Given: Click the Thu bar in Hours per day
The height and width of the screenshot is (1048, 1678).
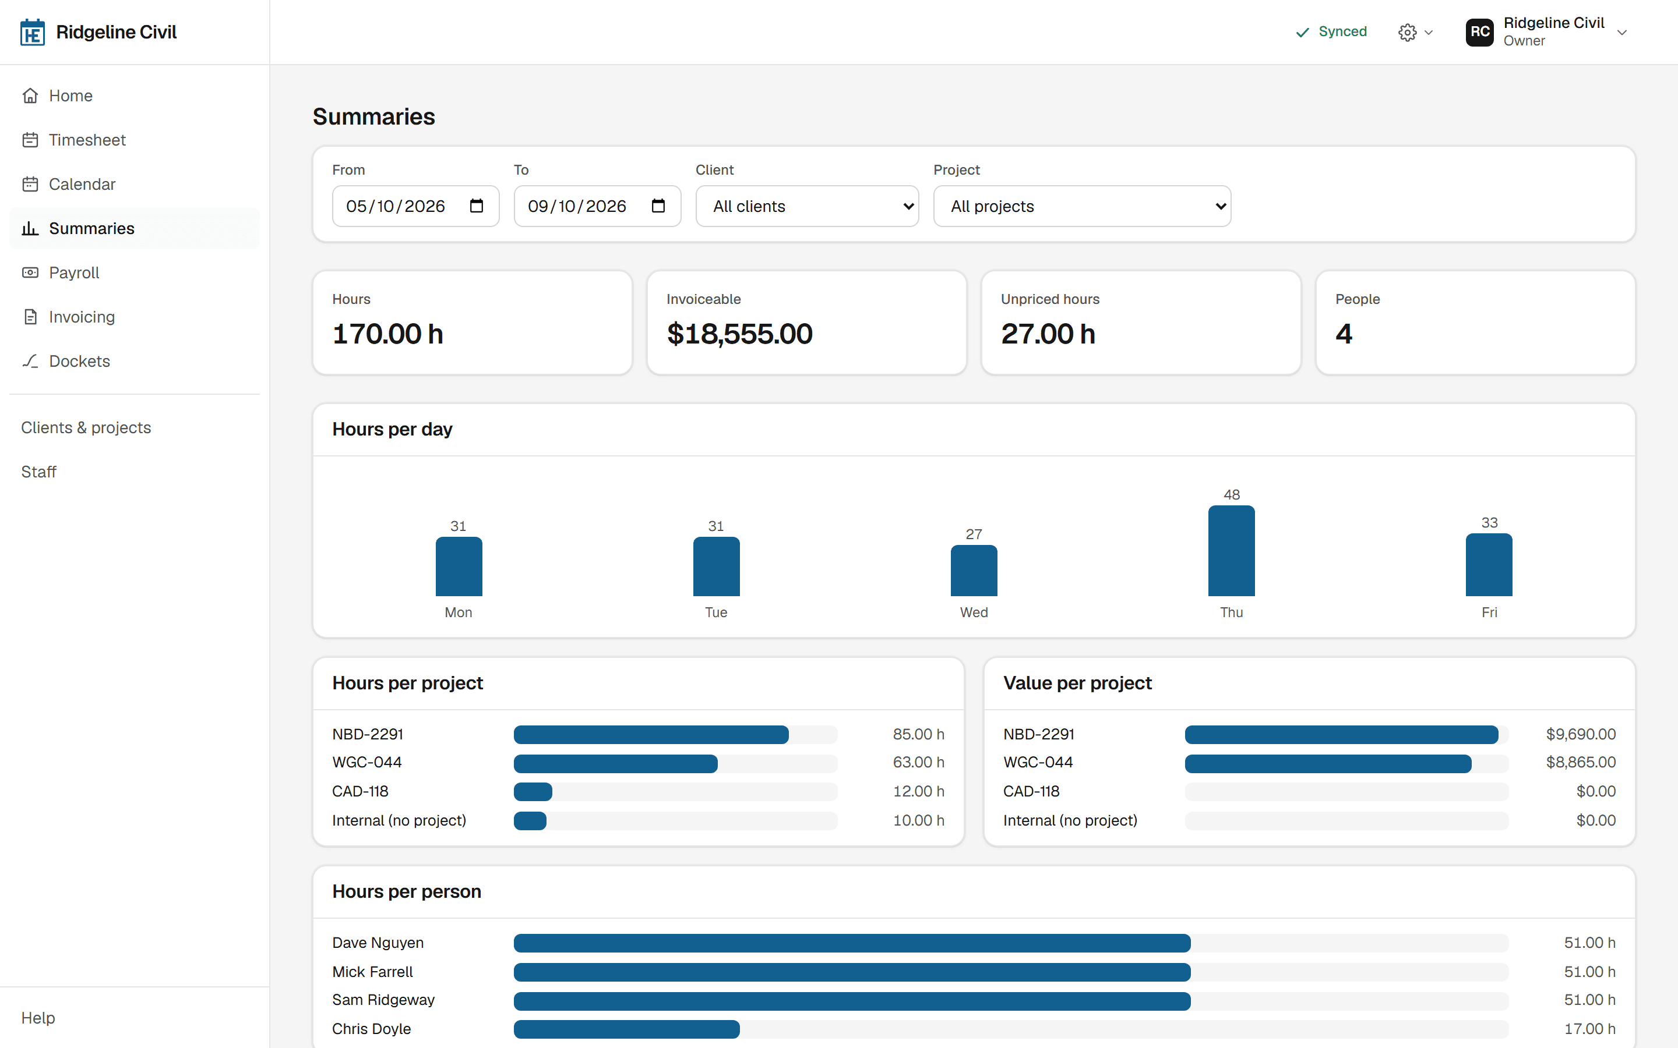Looking at the screenshot, I should point(1232,550).
